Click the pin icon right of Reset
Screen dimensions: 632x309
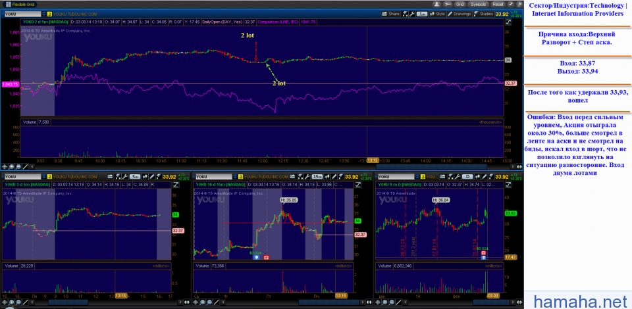511,5
